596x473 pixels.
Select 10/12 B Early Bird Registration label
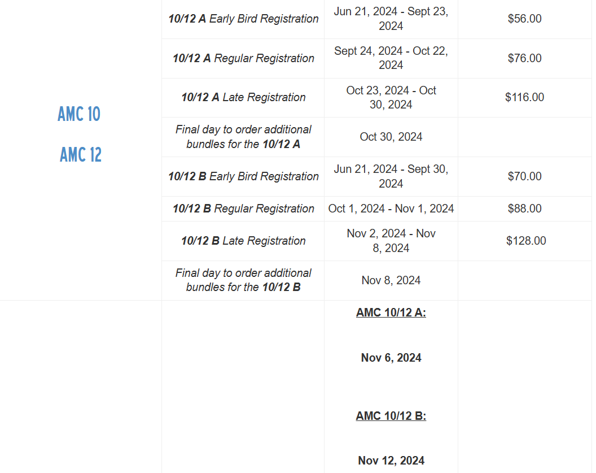tap(243, 176)
